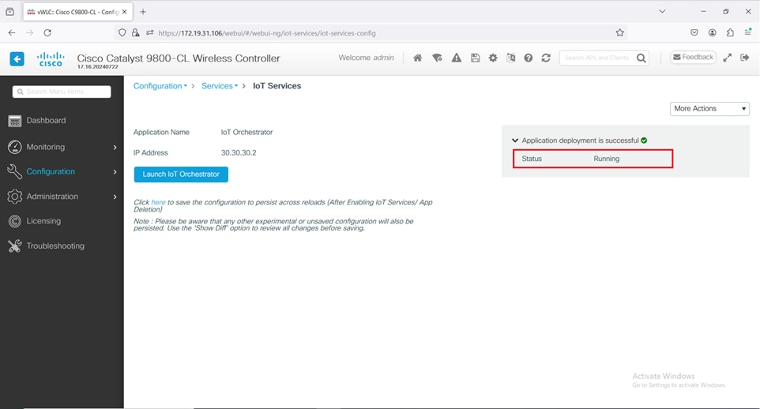Collapse sidebar with blue back arrow
Image resolution: width=760 pixels, height=409 pixels.
click(x=17, y=59)
